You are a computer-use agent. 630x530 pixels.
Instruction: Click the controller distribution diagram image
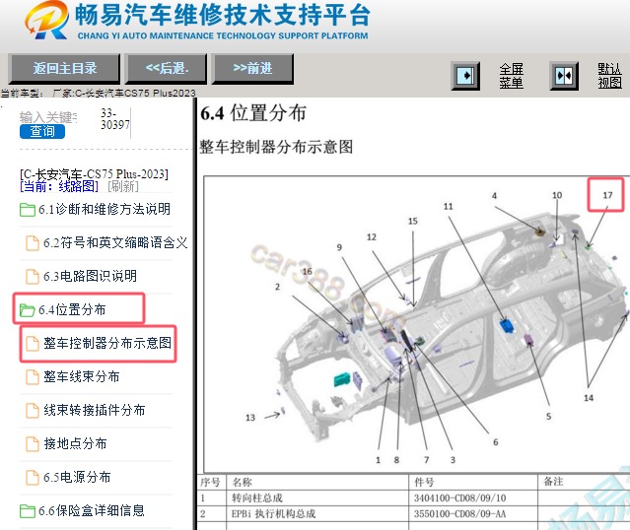point(416,324)
